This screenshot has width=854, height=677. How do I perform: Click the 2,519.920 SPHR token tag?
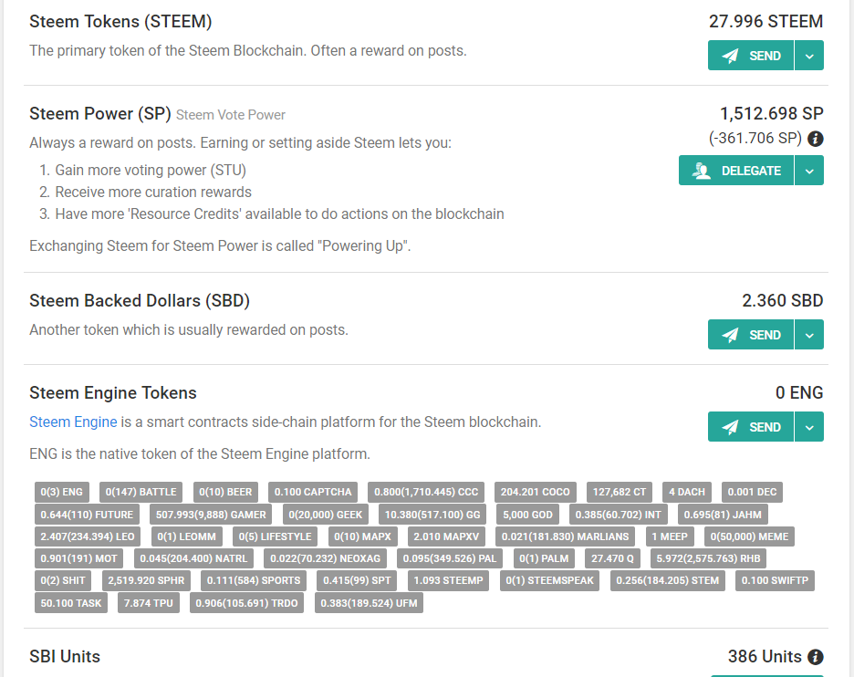point(146,580)
